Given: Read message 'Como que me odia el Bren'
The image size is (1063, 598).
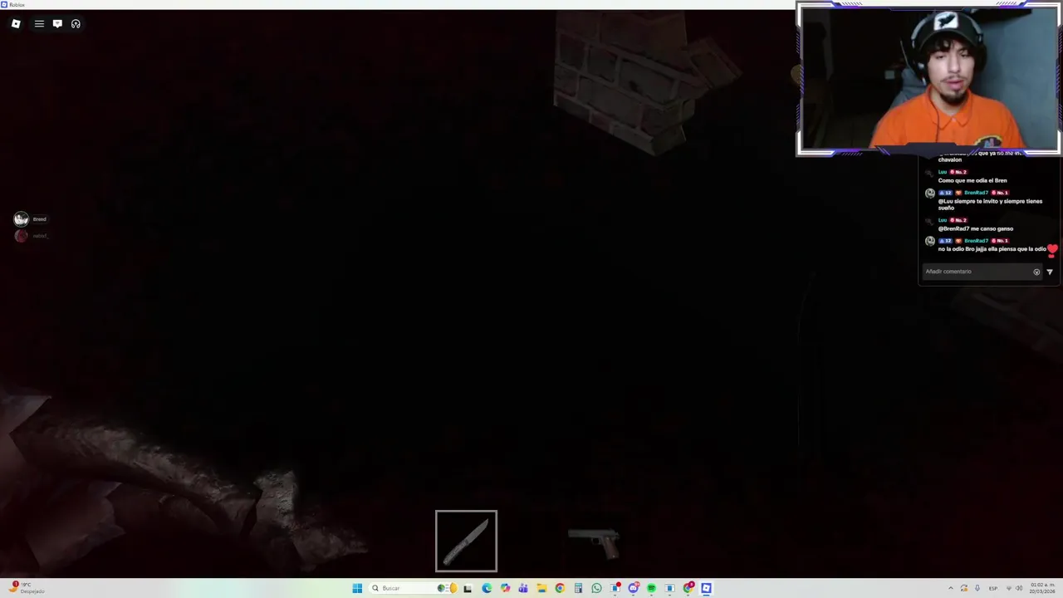Looking at the screenshot, I should [972, 180].
